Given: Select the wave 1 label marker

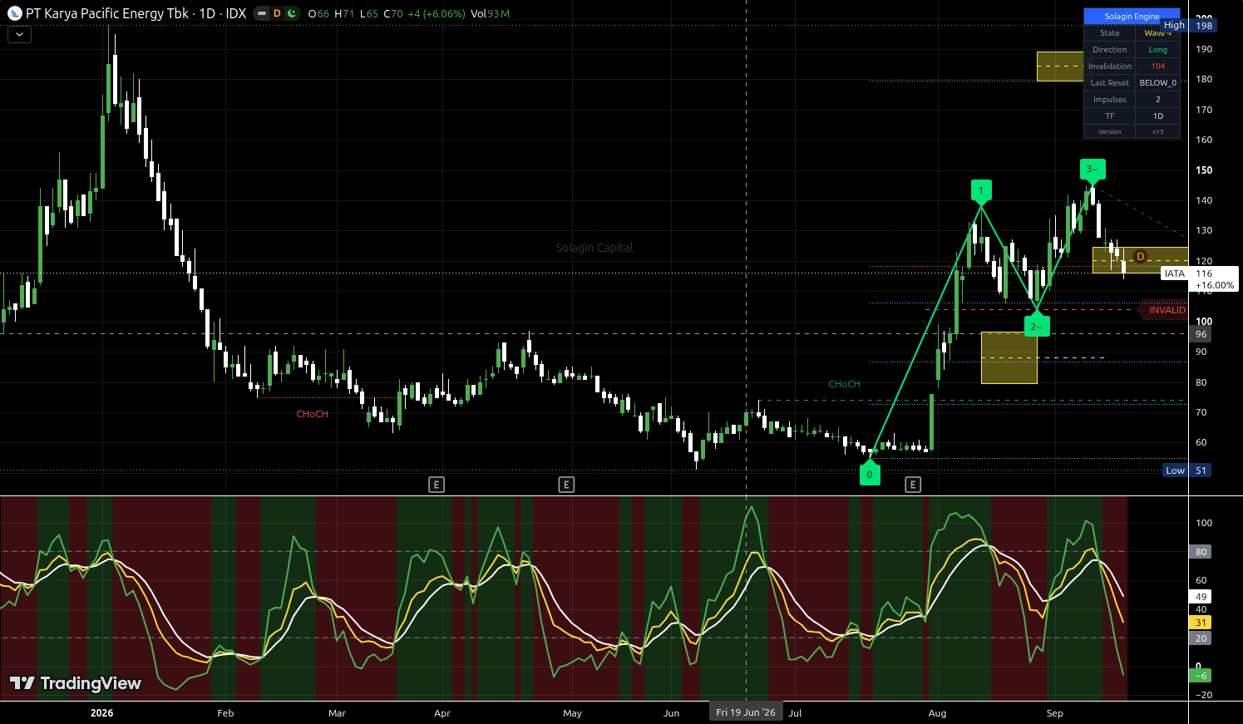Looking at the screenshot, I should click(981, 192).
